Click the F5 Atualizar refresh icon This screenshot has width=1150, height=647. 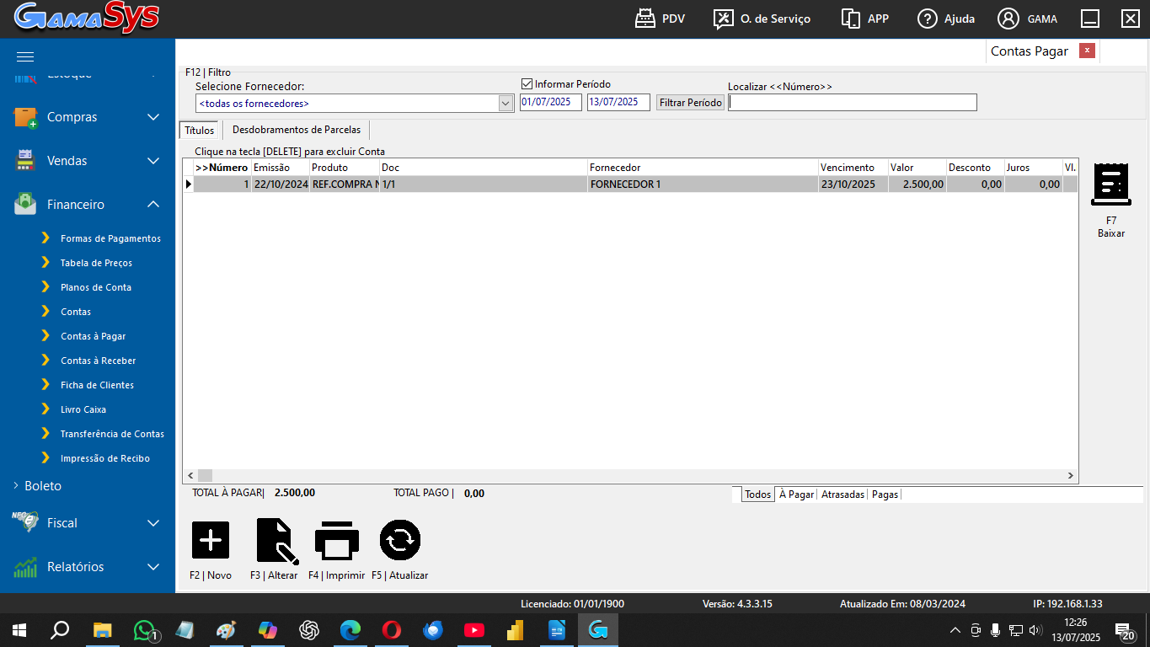pyautogui.click(x=399, y=540)
